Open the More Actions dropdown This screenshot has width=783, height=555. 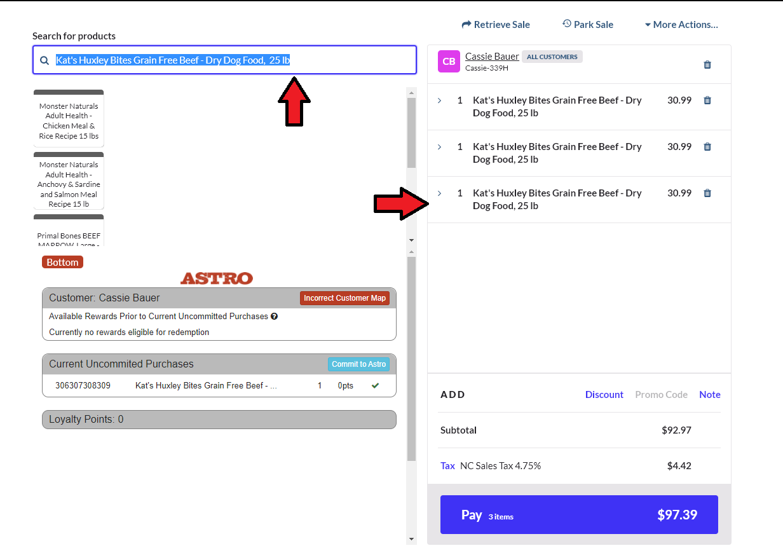coord(681,25)
